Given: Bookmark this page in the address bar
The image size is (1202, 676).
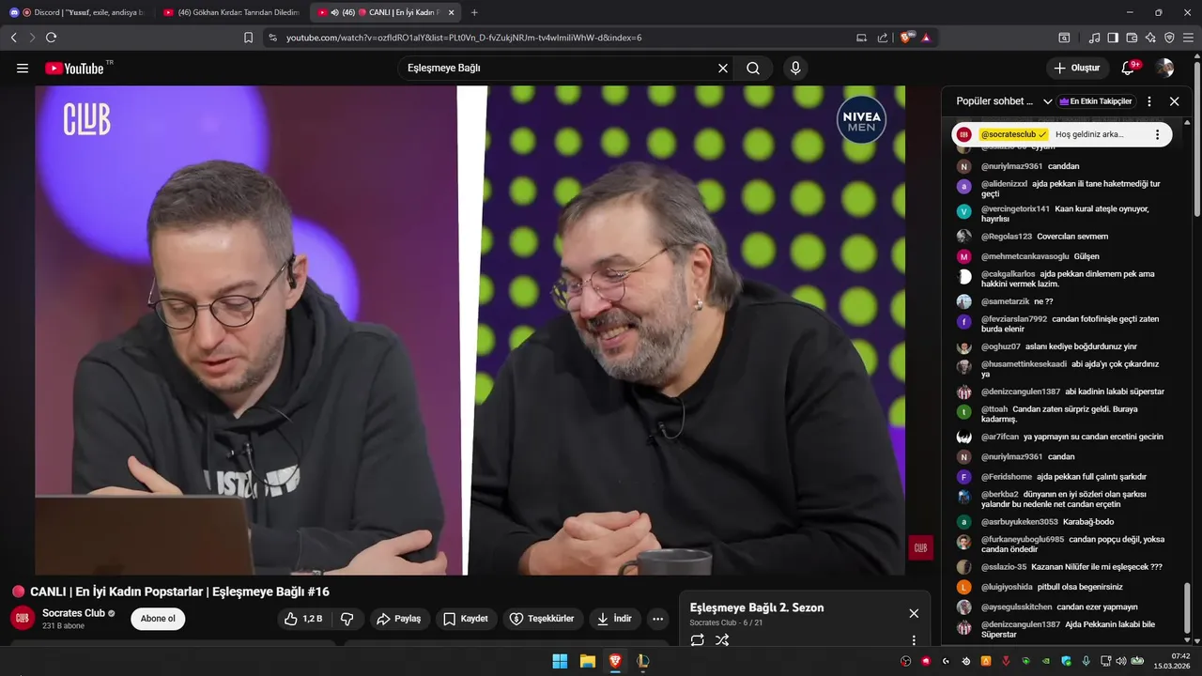Looking at the screenshot, I should (248, 38).
